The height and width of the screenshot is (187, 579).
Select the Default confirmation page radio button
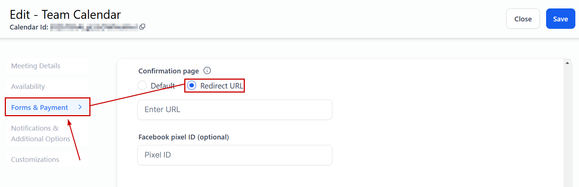point(142,86)
